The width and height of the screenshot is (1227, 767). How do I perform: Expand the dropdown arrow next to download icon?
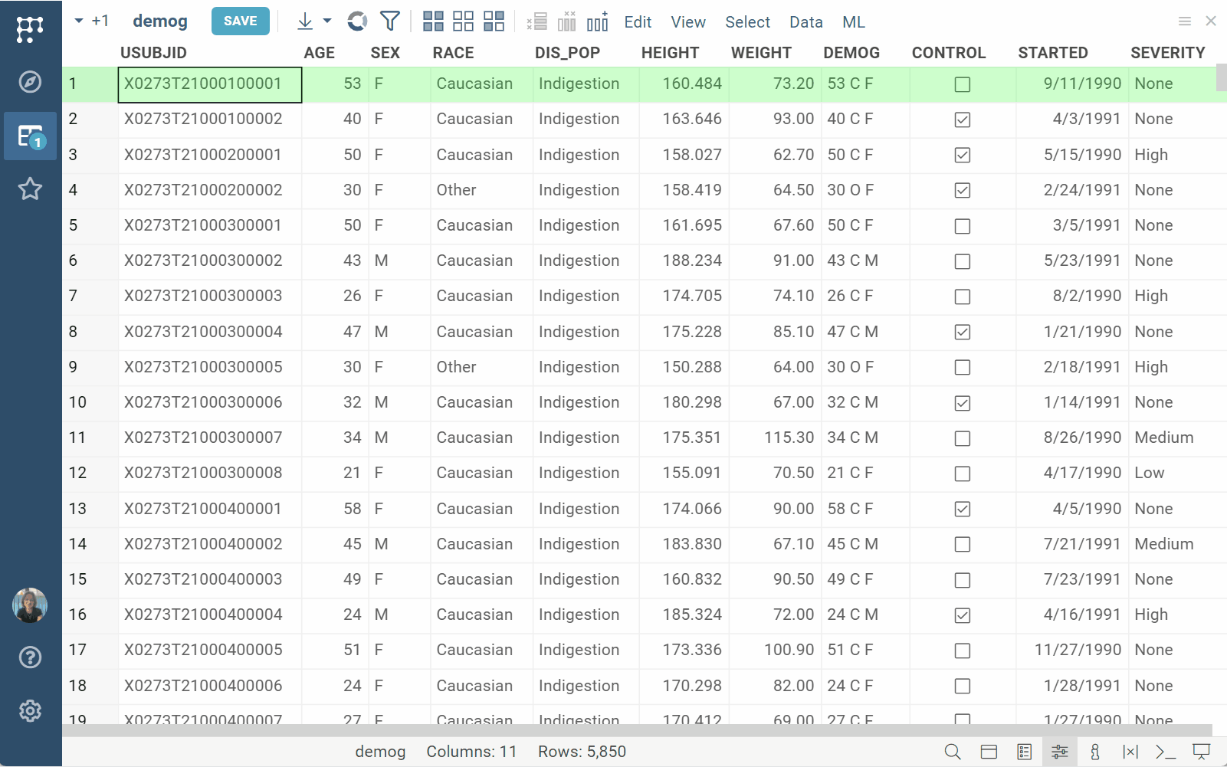327,21
